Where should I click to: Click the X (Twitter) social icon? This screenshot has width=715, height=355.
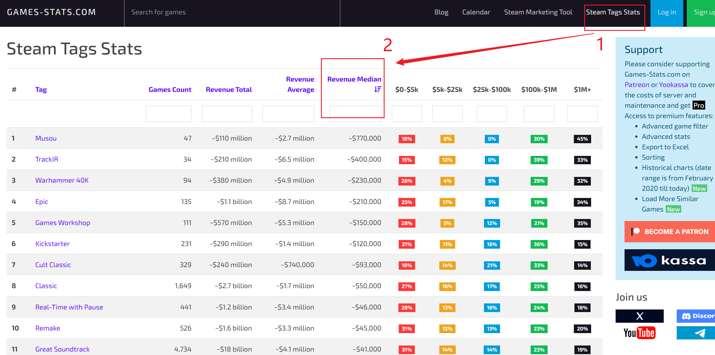tap(639, 316)
